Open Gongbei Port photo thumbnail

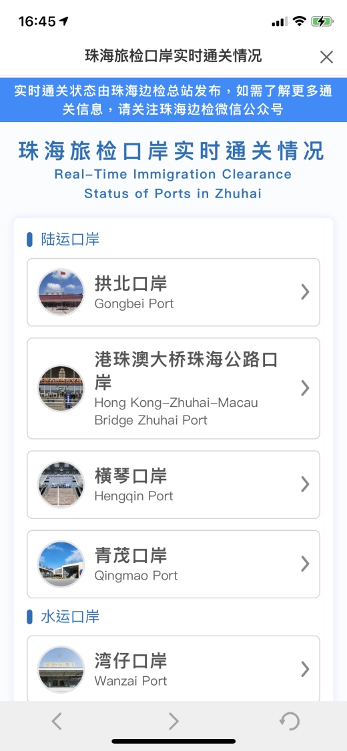[61, 292]
